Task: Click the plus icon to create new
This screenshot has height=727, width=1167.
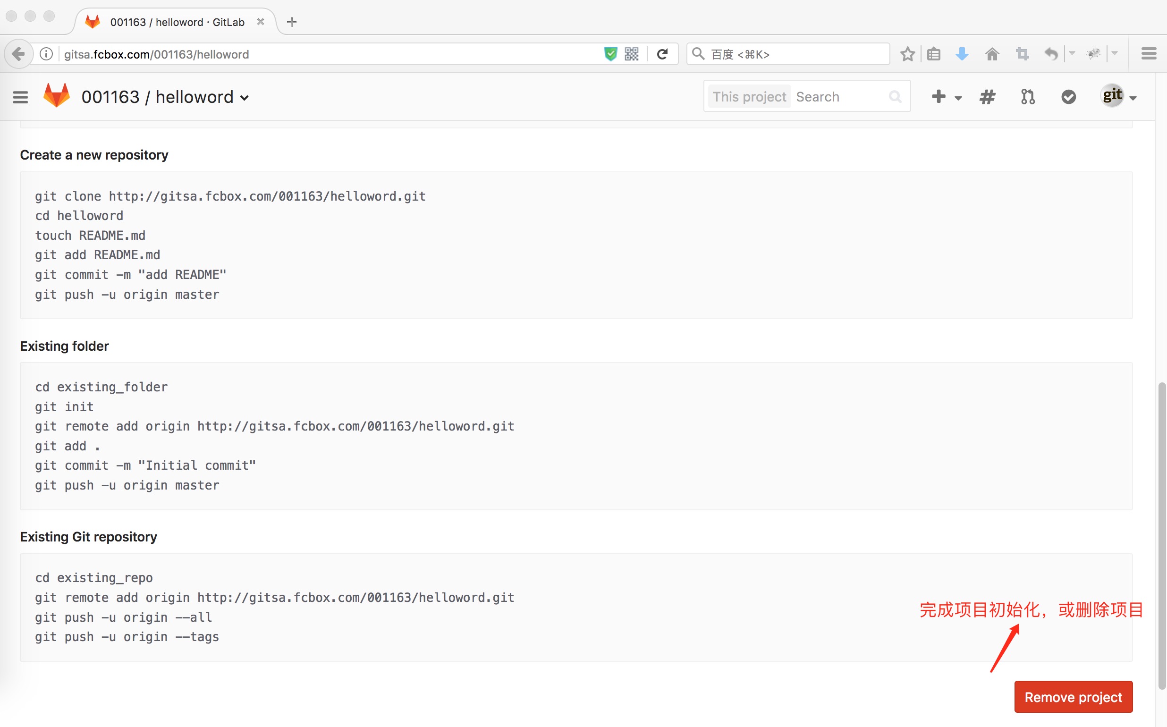Action: tap(938, 97)
